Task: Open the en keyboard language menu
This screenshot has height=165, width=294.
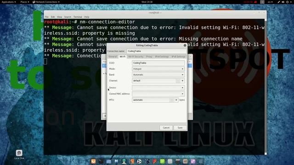Action: [270, 2]
